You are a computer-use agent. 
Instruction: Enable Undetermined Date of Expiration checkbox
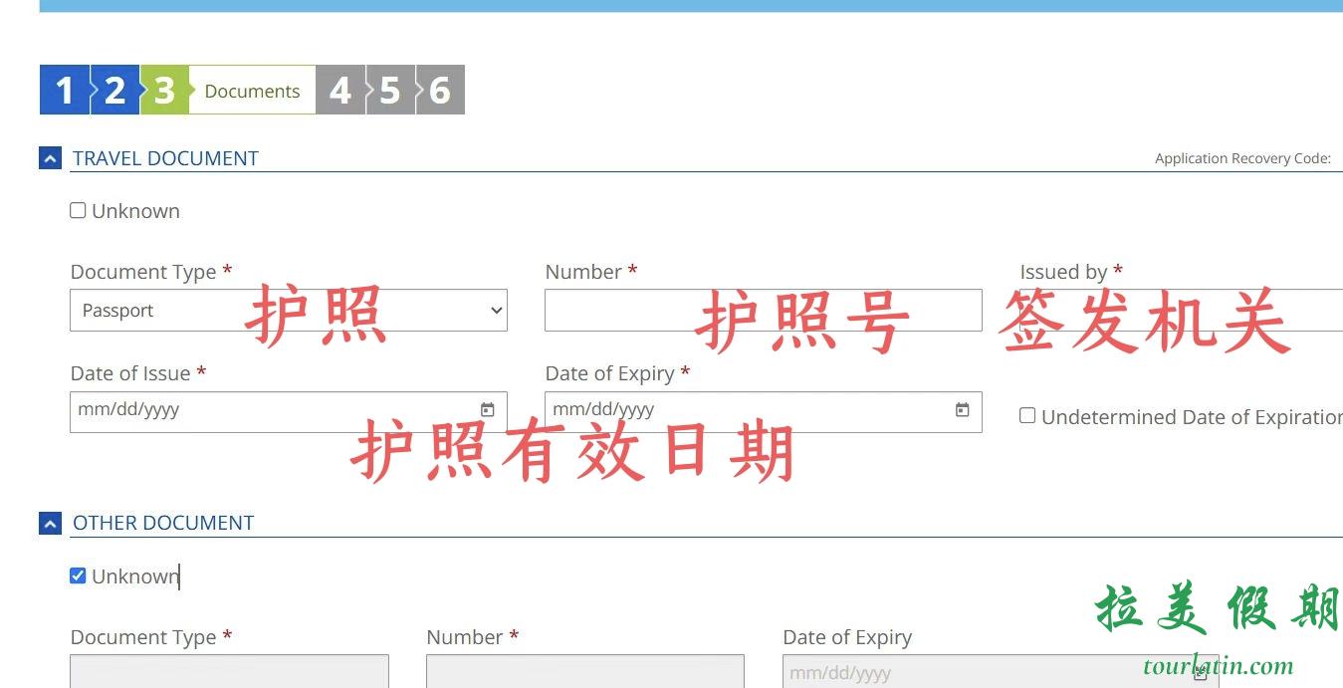click(x=1027, y=416)
